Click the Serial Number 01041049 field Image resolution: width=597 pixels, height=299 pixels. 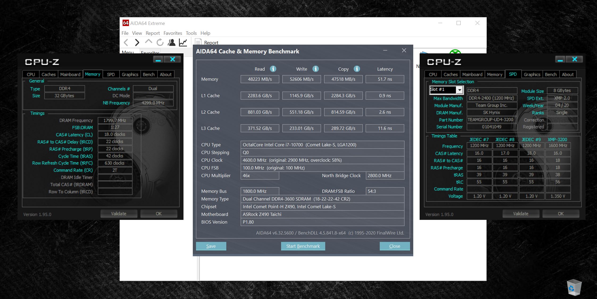coord(492,127)
